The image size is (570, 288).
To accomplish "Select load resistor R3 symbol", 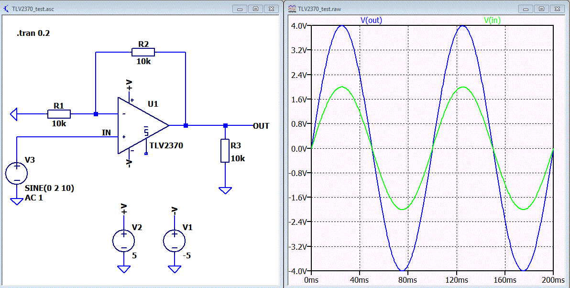I will click(225, 150).
